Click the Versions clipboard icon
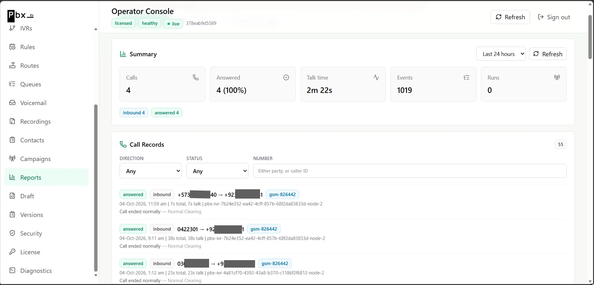The image size is (594, 285). tap(12, 215)
